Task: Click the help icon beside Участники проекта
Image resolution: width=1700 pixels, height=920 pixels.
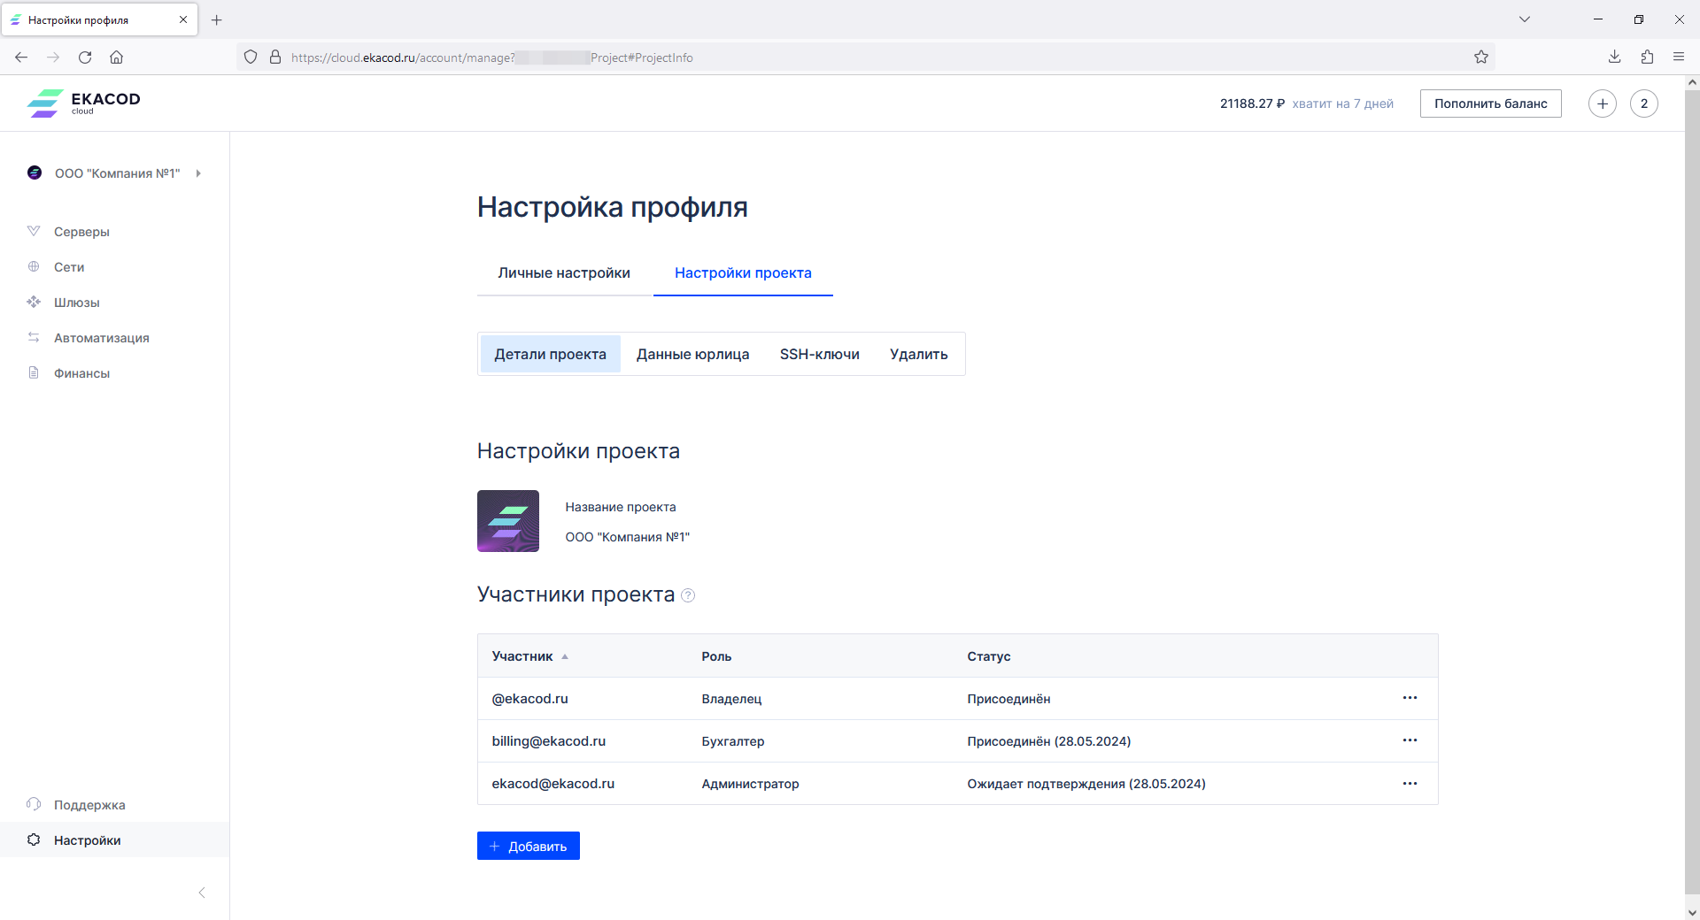Action: point(688,595)
